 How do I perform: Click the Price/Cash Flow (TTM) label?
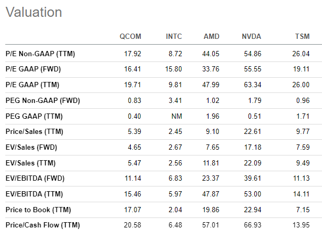tap(43, 225)
